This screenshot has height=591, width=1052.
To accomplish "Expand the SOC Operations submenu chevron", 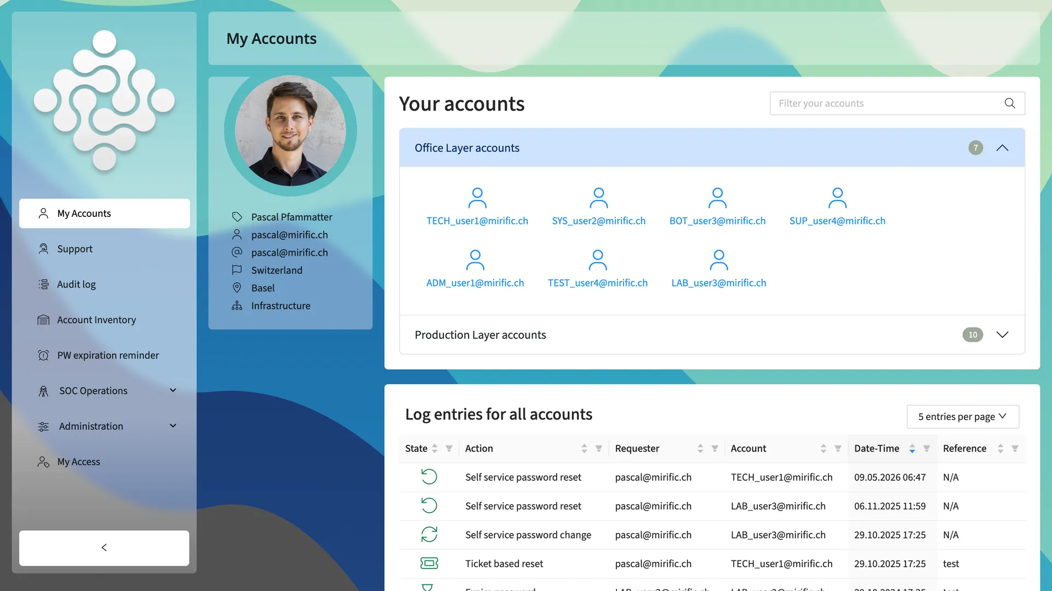I will tap(173, 391).
